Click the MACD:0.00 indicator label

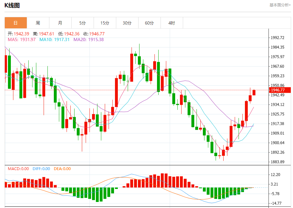coord(18,169)
